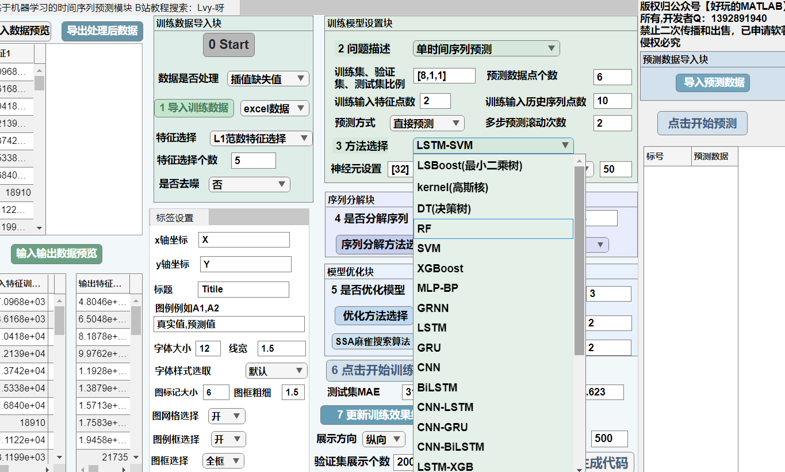Select RF from the method list
785x472 pixels.
493,229
